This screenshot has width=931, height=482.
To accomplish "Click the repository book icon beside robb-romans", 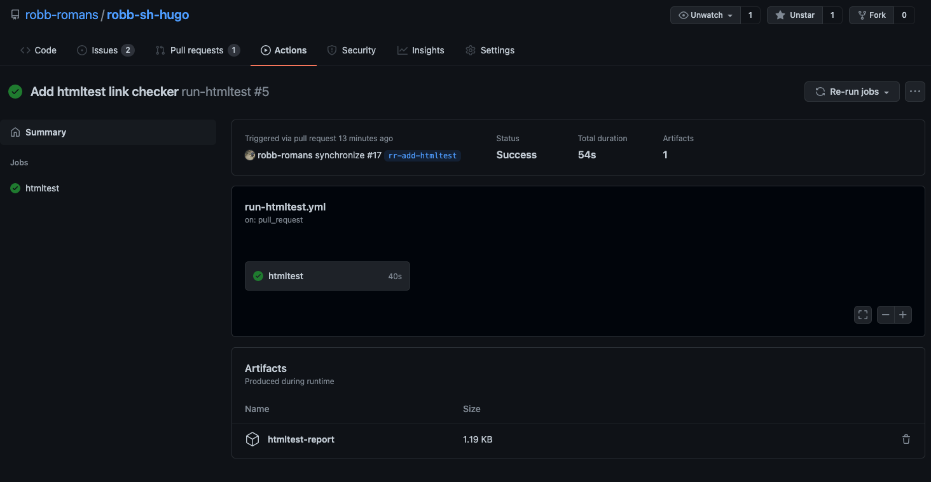I will pyautogui.click(x=15, y=15).
